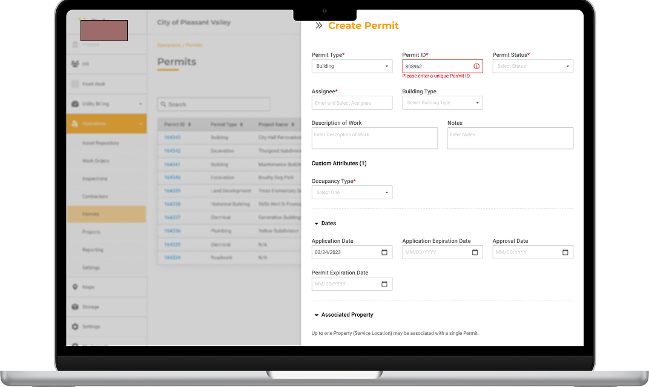Open Reporting in sidebar
The image size is (649, 387).
click(x=93, y=250)
